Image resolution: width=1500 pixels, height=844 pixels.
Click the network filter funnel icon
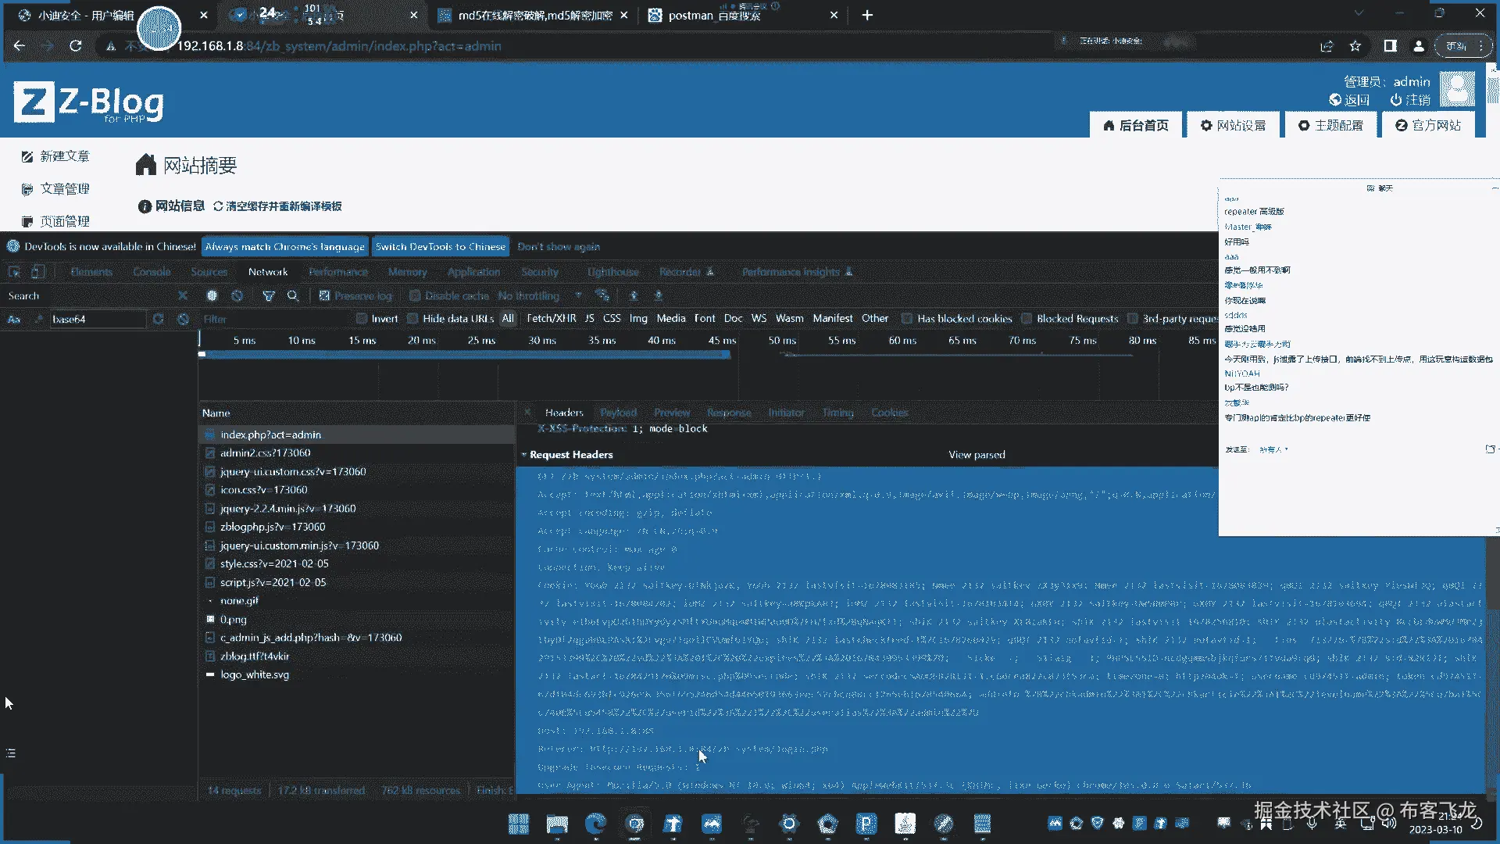[x=268, y=296]
